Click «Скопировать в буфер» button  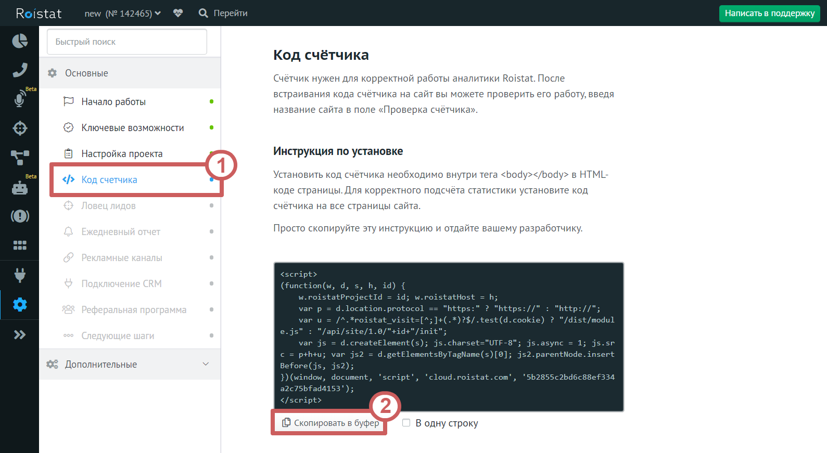[330, 423]
